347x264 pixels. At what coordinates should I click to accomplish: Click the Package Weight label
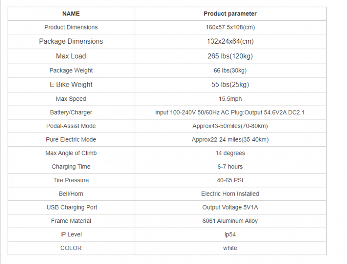(x=71, y=71)
